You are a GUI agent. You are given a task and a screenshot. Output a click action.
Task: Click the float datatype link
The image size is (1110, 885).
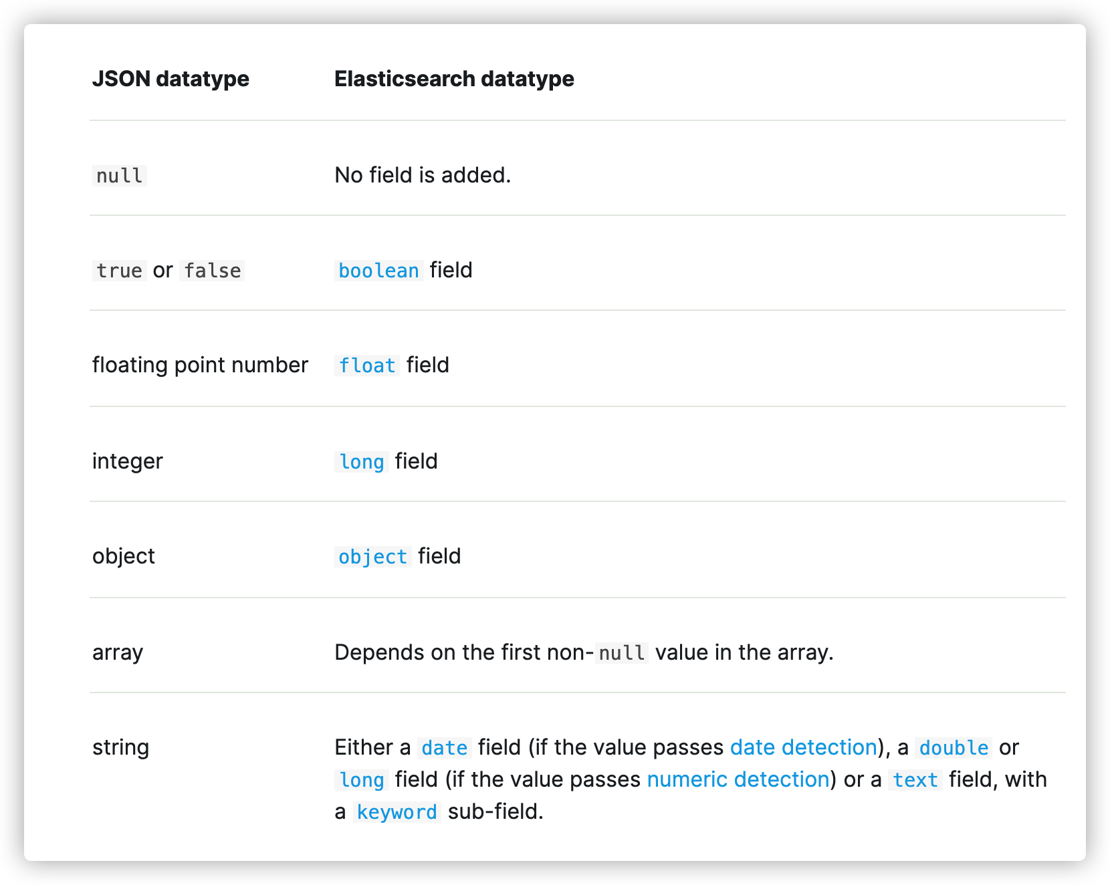click(x=366, y=366)
